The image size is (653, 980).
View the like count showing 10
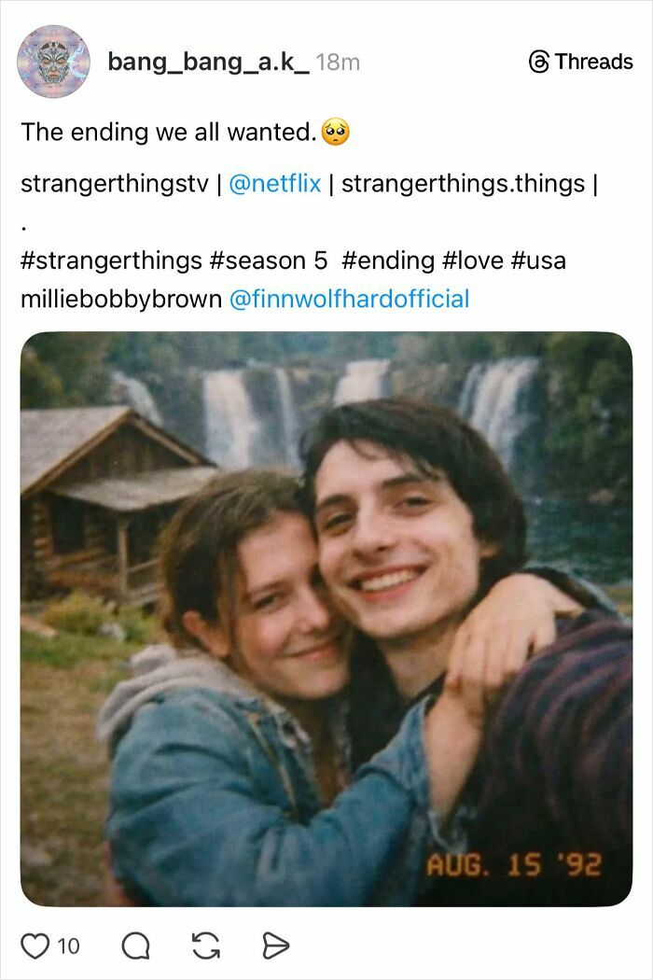[58, 945]
